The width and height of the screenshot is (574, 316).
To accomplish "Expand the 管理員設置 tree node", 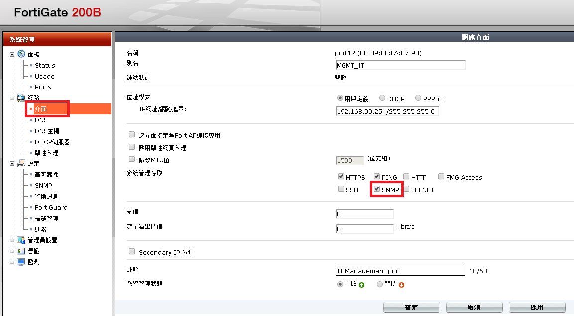I will tap(12, 240).
